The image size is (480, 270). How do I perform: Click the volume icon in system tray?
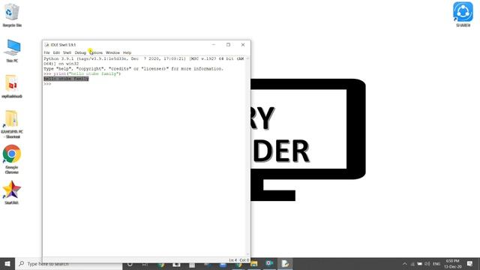click(427, 264)
